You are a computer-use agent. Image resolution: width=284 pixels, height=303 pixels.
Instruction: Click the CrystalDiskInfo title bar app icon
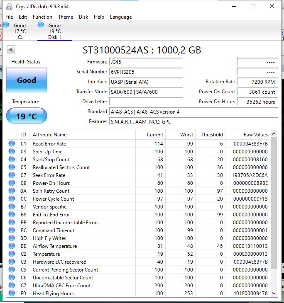coord(9,6)
